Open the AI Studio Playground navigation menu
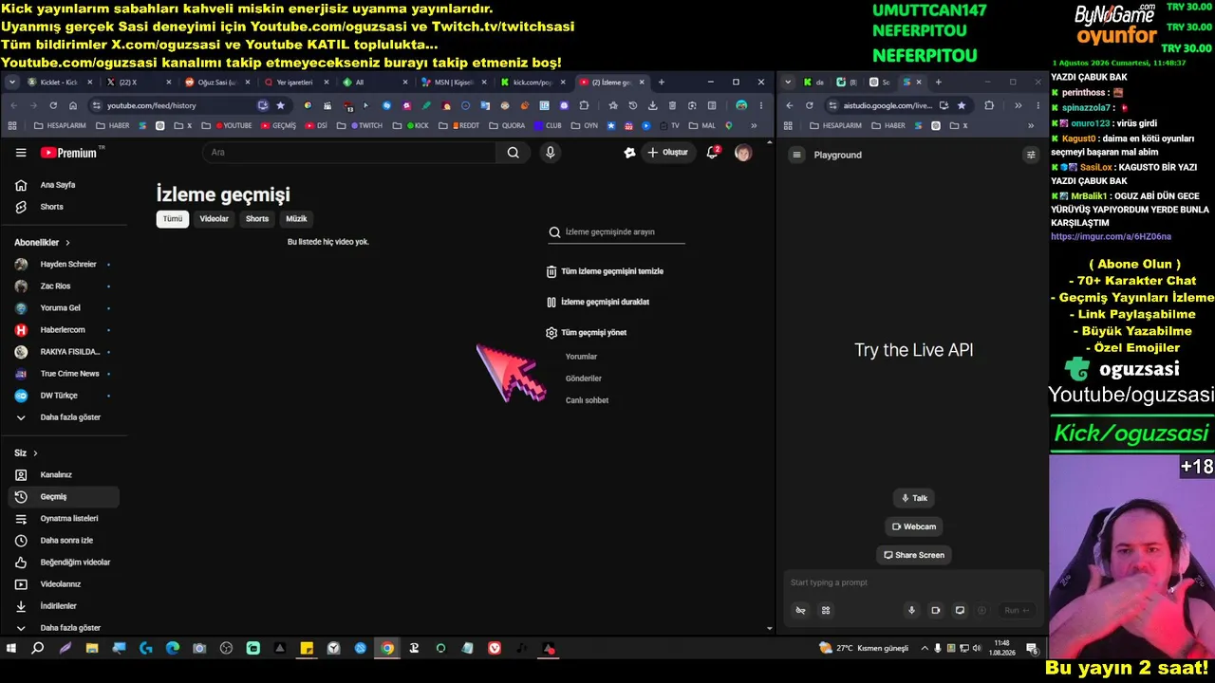The height and width of the screenshot is (683, 1215). coord(797,155)
